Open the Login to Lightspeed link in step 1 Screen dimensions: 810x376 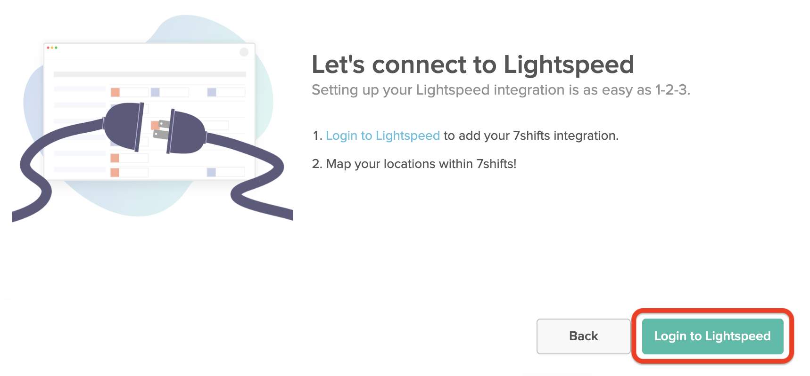383,136
